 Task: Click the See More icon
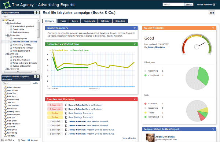(3, 140)
